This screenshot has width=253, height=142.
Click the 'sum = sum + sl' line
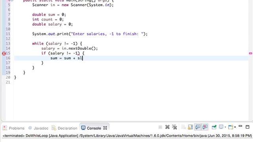coord(66,58)
